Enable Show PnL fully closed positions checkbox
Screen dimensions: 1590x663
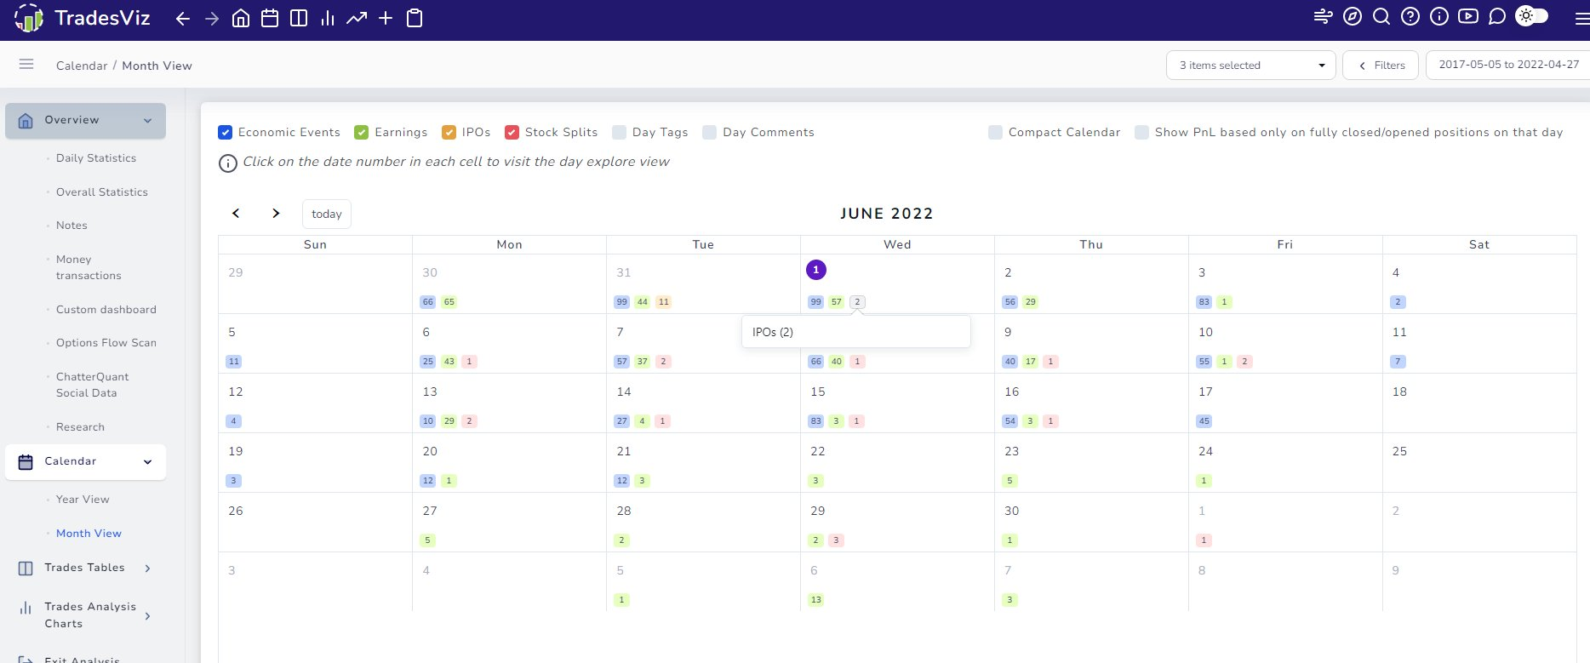(x=1142, y=132)
